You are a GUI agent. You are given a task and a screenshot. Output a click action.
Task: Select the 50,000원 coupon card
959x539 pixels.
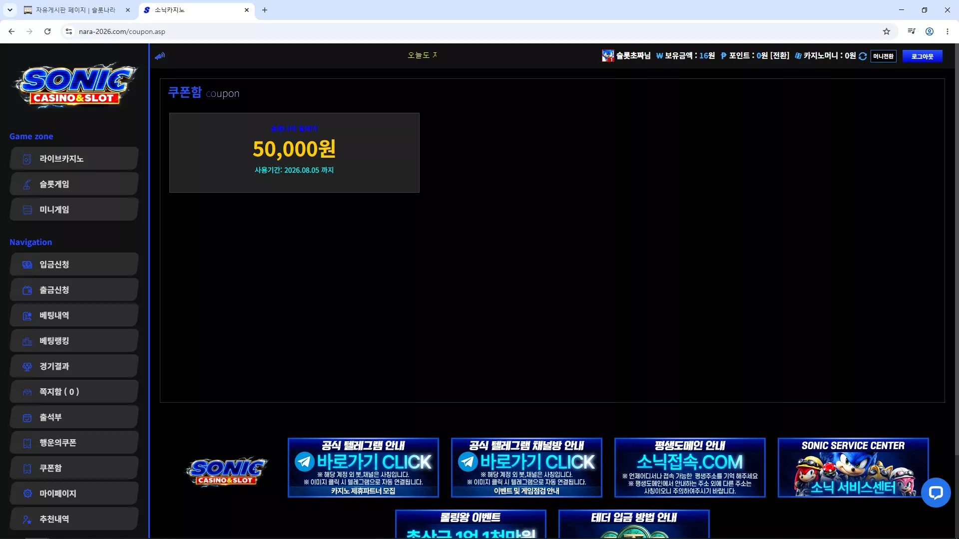coord(294,153)
